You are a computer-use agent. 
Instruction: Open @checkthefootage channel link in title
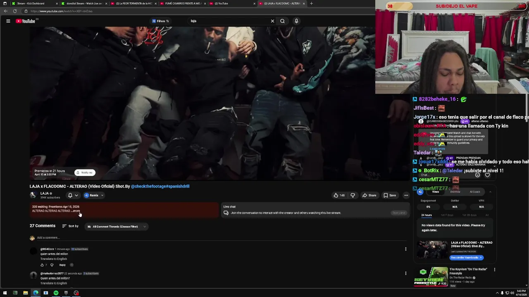149,186
